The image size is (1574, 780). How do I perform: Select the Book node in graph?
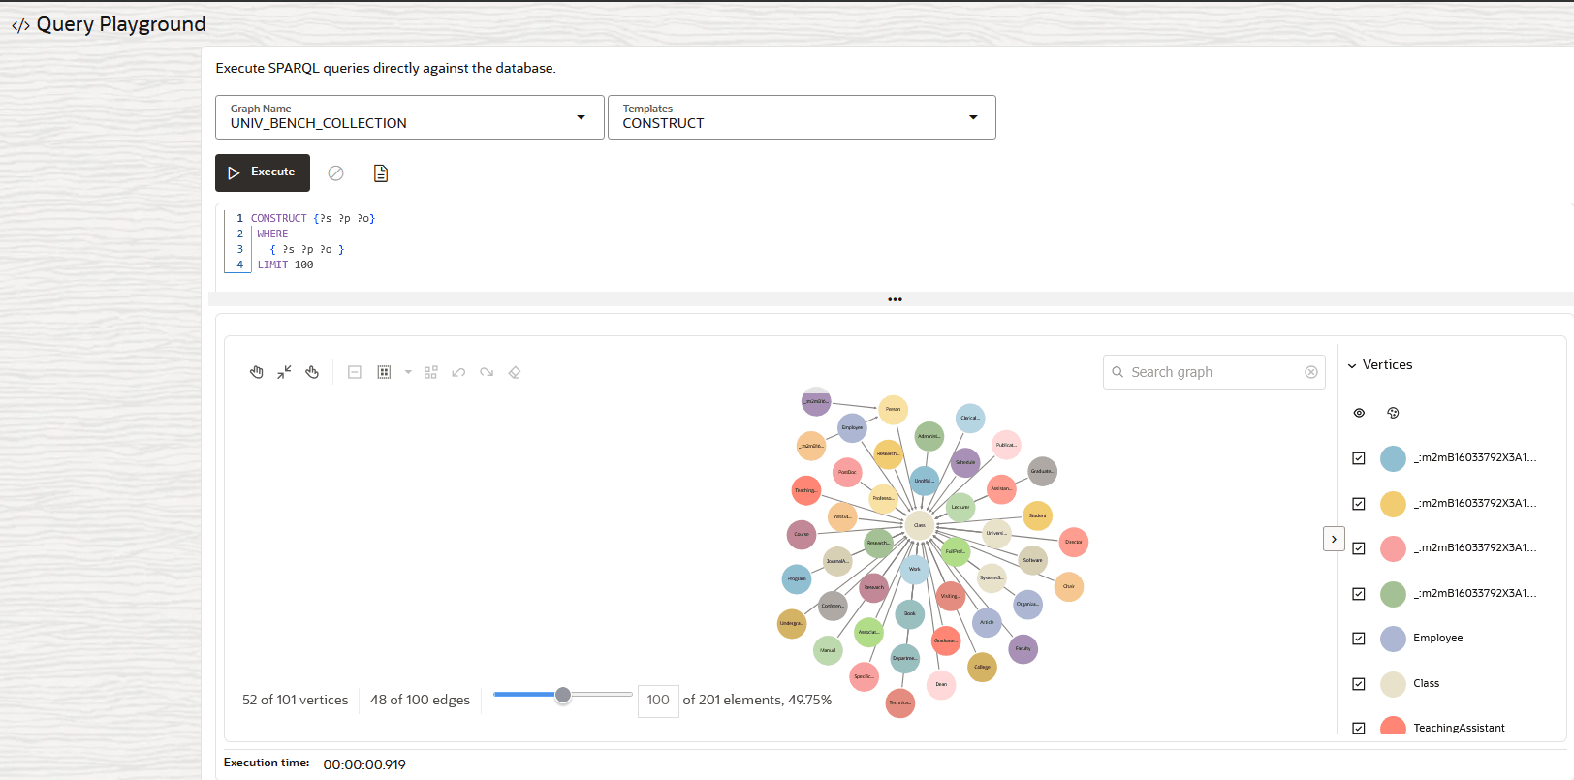coord(909,613)
